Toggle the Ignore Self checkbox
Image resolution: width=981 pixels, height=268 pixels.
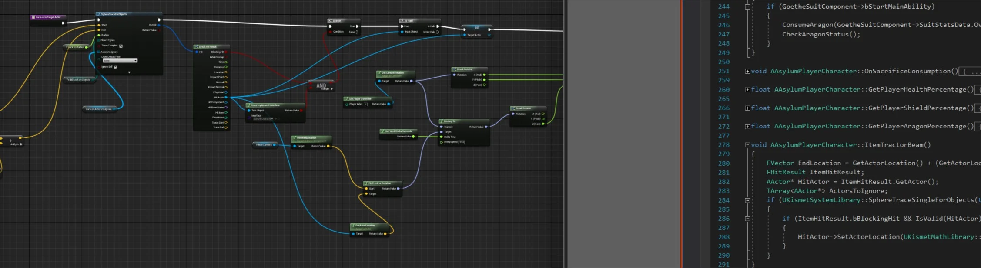coord(115,67)
